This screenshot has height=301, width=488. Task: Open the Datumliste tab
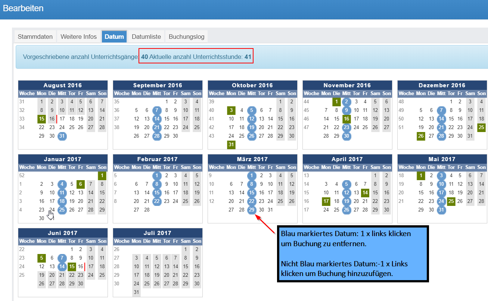tap(146, 37)
